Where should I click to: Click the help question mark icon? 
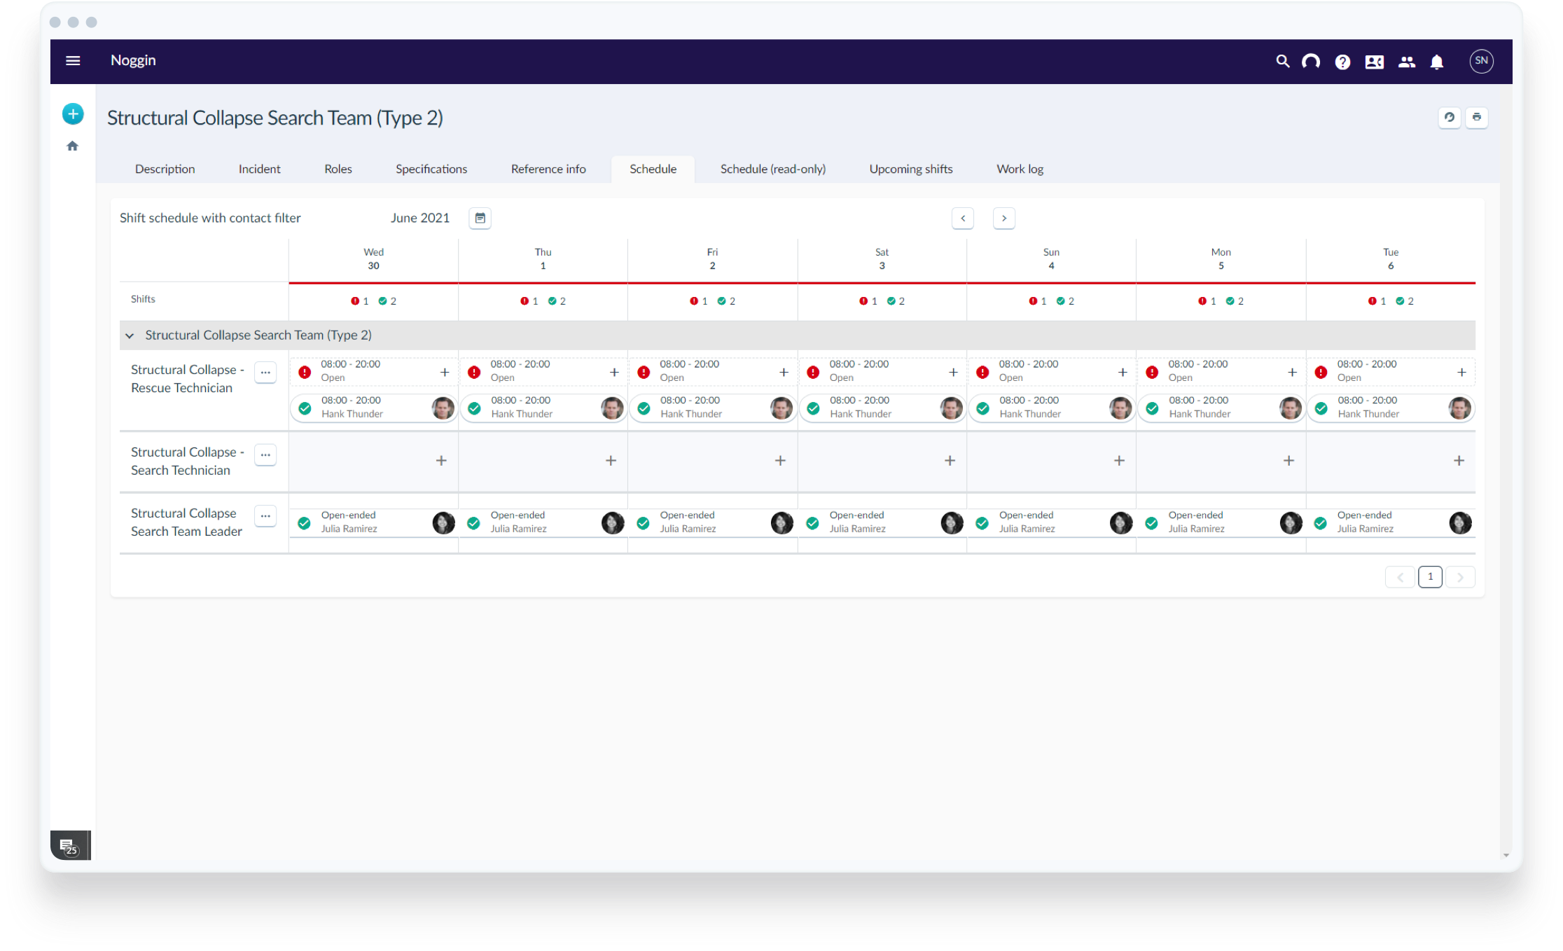tap(1342, 62)
